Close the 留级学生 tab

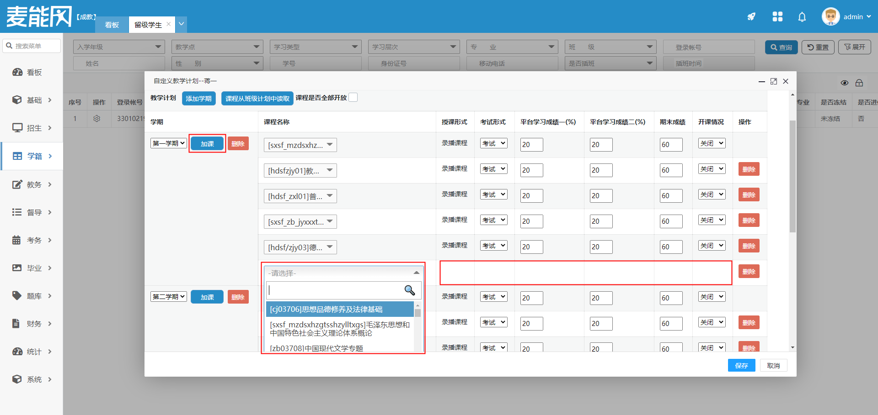click(169, 24)
